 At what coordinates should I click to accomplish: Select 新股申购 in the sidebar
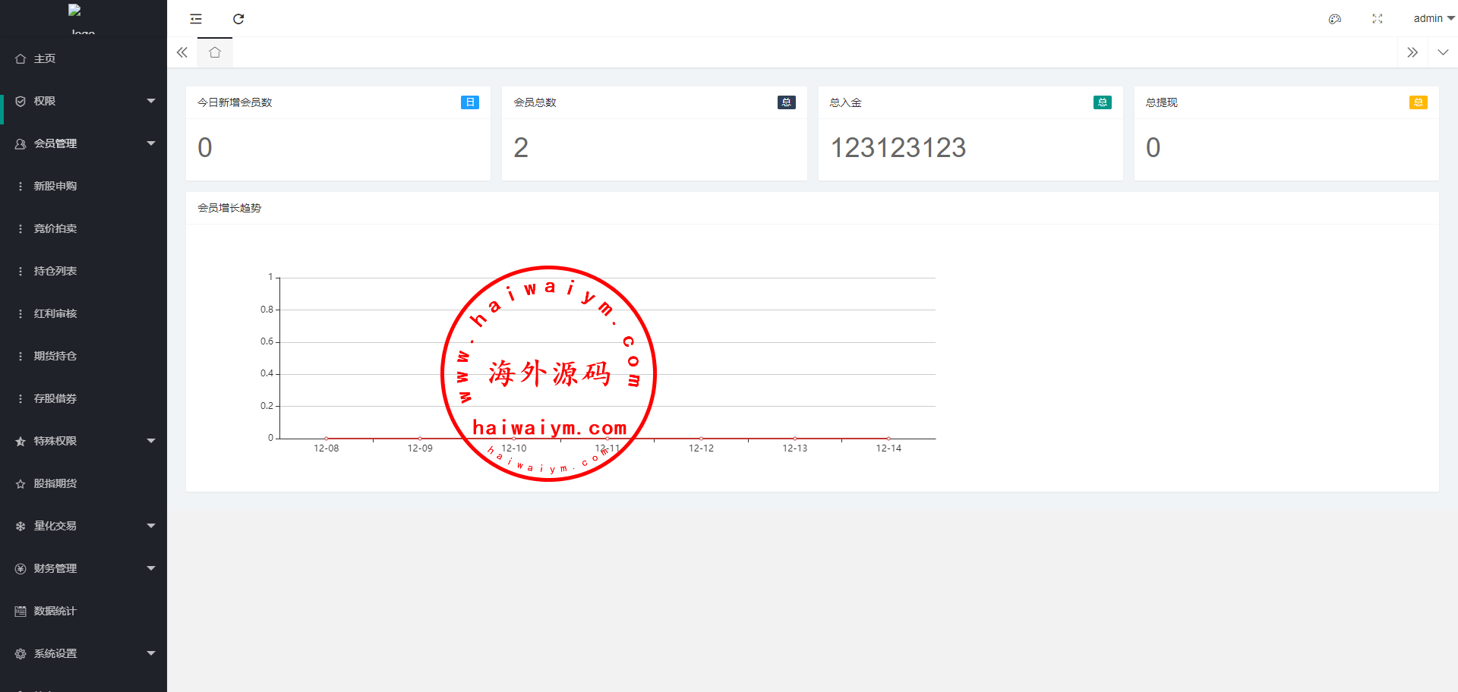[55, 186]
